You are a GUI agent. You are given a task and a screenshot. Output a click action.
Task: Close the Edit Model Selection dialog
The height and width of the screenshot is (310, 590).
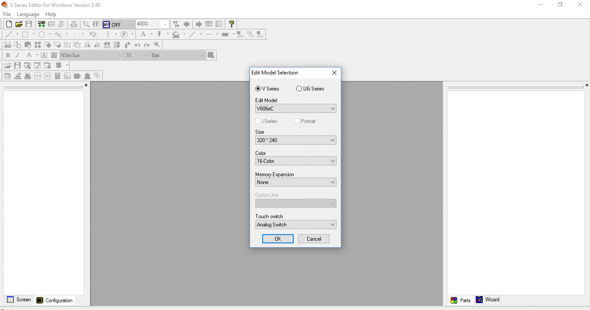tap(334, 73)
